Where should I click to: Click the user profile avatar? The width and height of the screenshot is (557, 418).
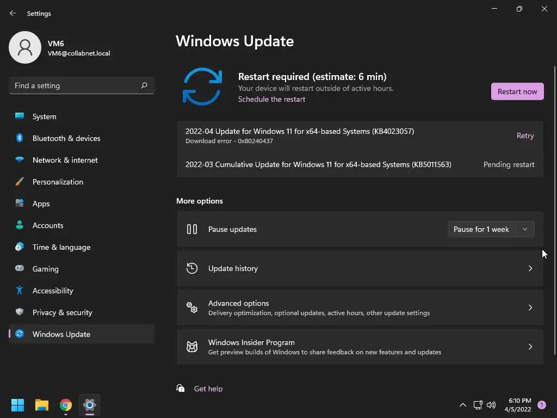point(25,47)
